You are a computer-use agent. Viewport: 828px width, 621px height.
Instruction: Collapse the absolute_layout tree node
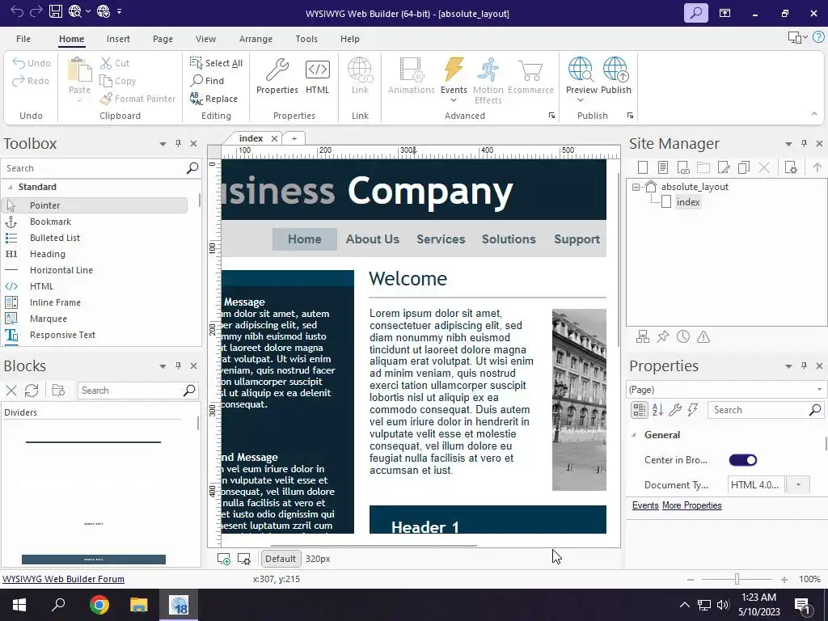pos(636,187)
